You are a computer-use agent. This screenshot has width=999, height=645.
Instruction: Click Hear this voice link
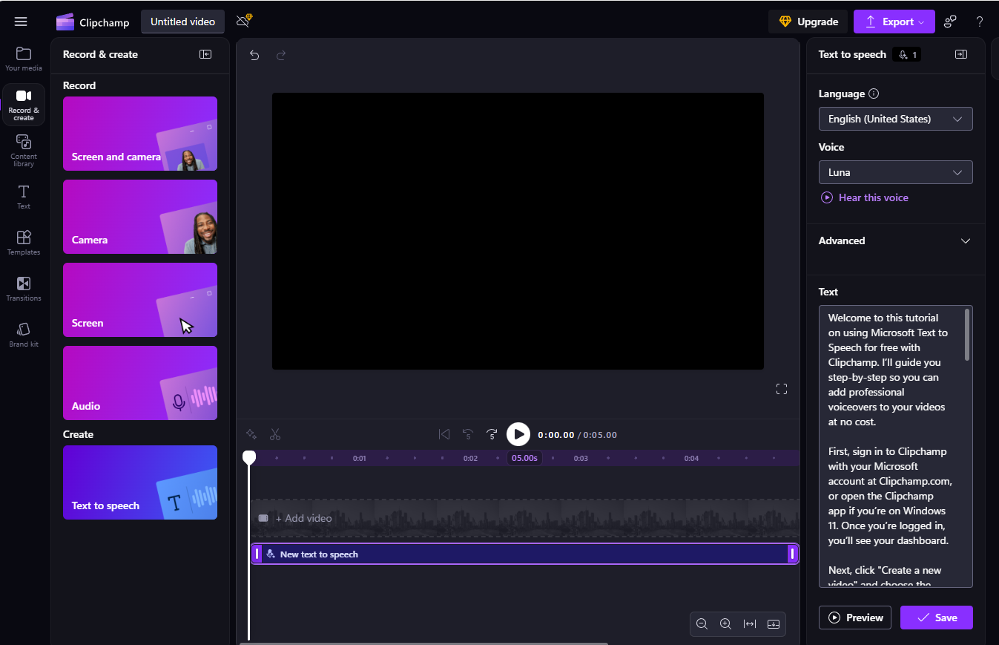[x=865, y=197]
